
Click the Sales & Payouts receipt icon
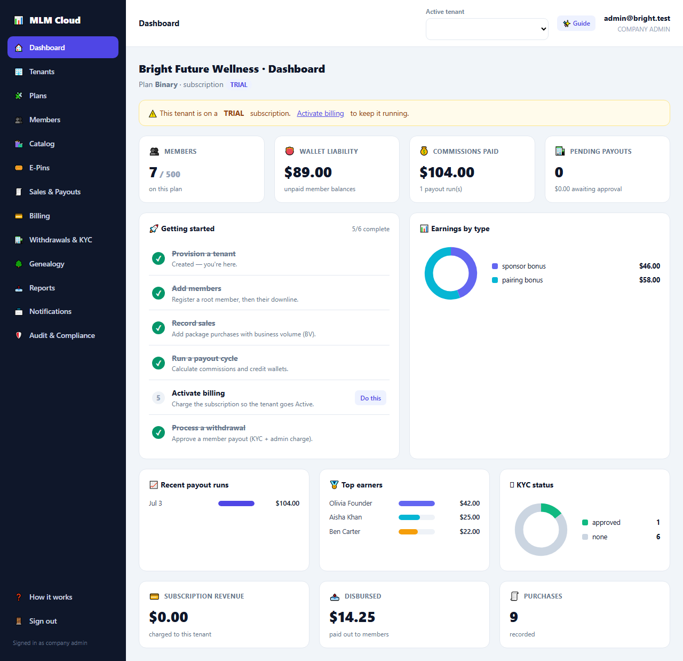(19, 192)
